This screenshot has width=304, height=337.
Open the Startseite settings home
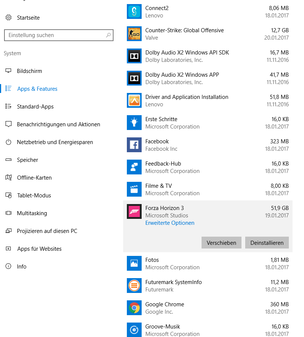point(28,18)
